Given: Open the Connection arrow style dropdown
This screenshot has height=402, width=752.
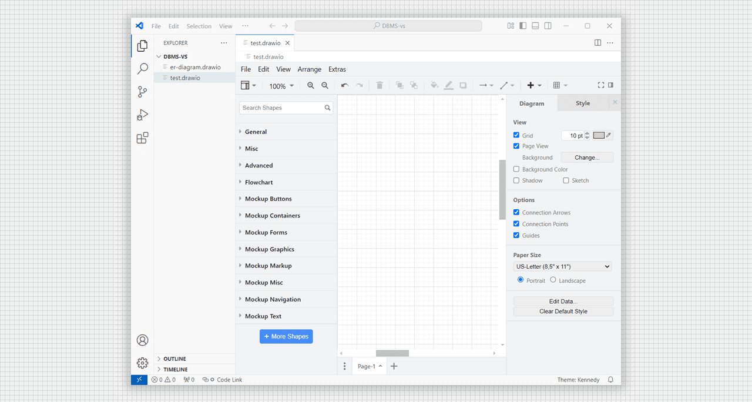Looking at the screenshot, I should [486, 86].
